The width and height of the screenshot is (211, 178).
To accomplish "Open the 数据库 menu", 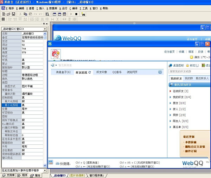I will coord(52,8).
